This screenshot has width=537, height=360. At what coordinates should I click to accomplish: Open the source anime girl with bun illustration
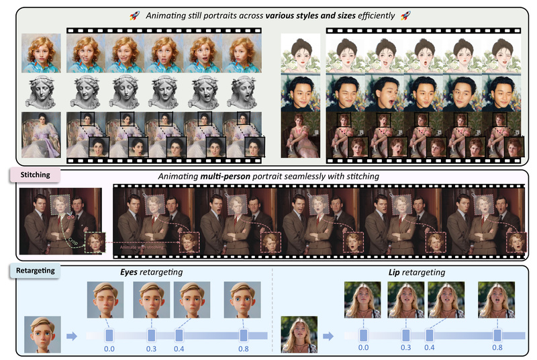300,53
